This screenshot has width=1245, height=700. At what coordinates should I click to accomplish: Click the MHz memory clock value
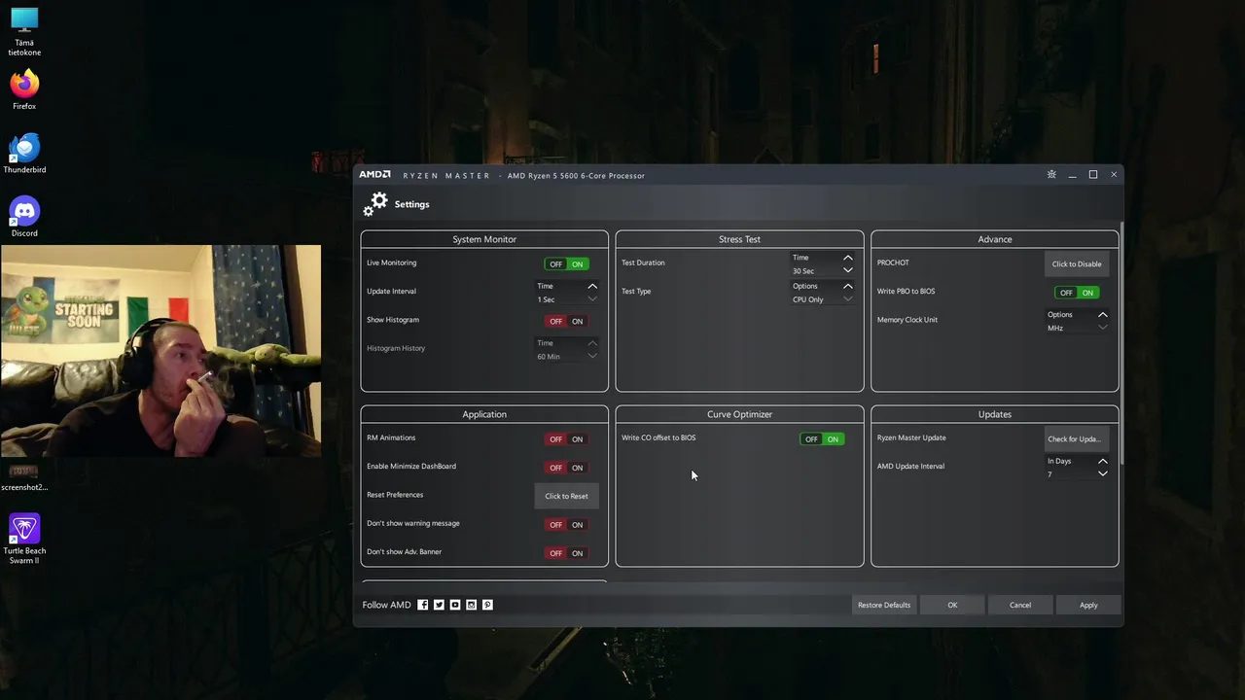click(1055, 328)
